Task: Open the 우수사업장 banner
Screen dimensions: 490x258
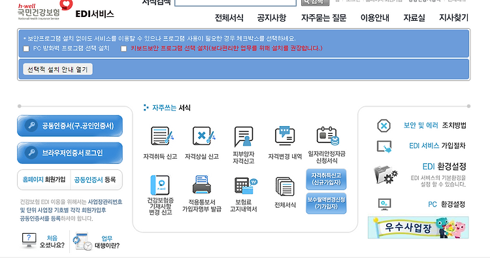Action: (418, 227)
